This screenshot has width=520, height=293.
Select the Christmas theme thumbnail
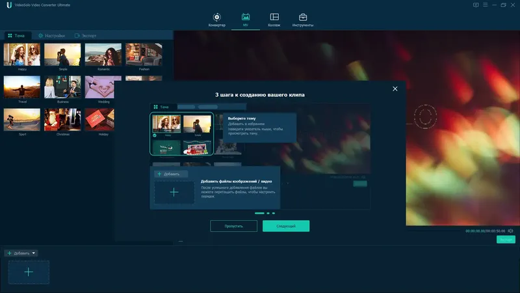click(x=62, y=120)
